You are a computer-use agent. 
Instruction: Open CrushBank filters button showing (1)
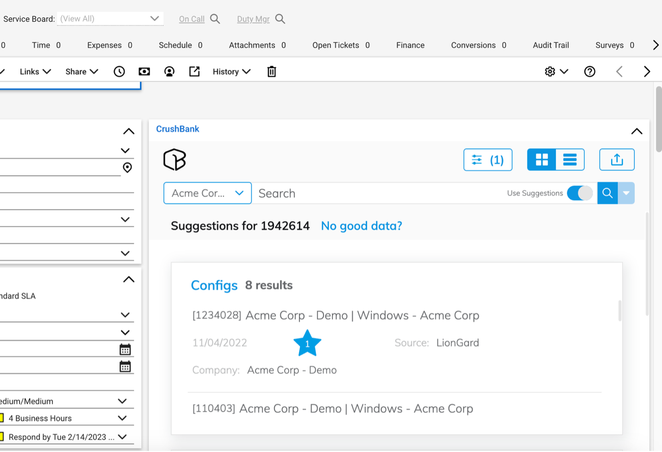(x=488, y=160)
